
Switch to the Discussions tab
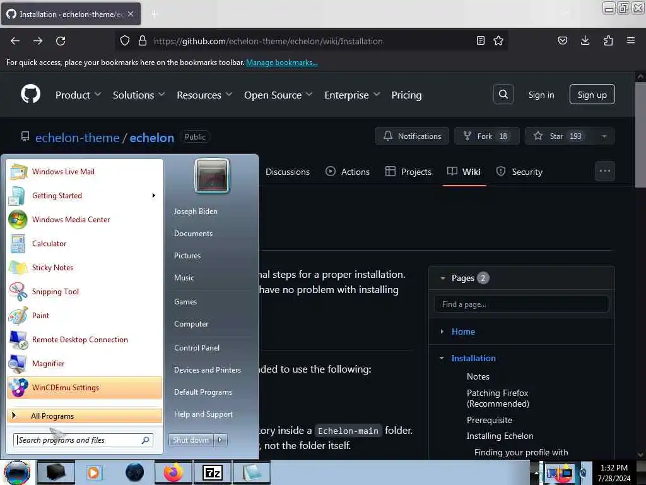tap(287, 172)
